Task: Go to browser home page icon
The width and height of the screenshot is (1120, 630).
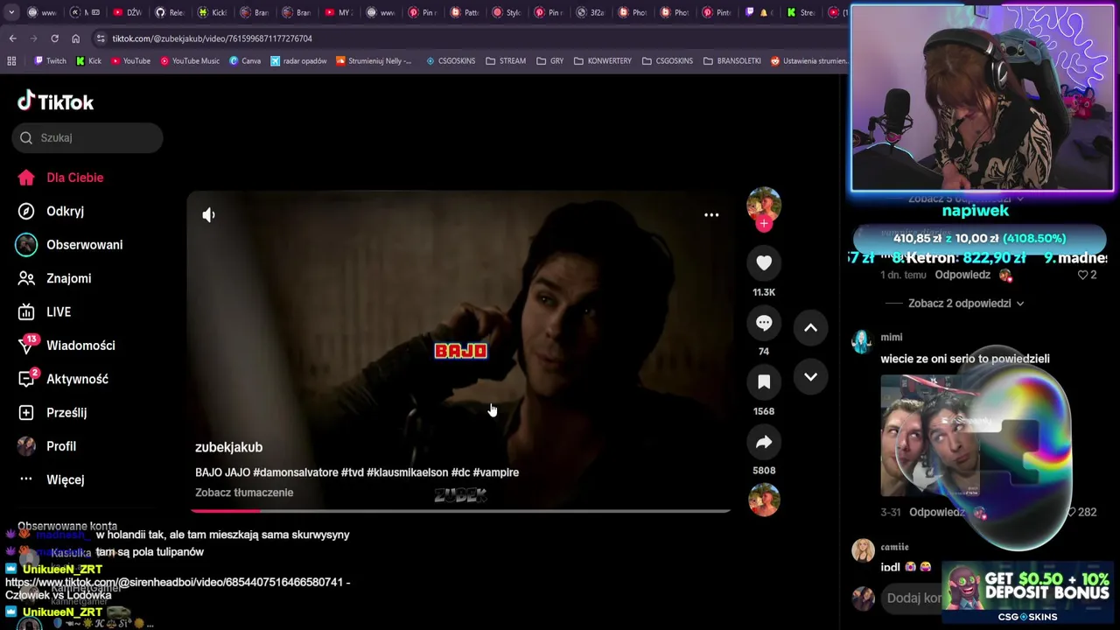Action: tap(75, 38)
